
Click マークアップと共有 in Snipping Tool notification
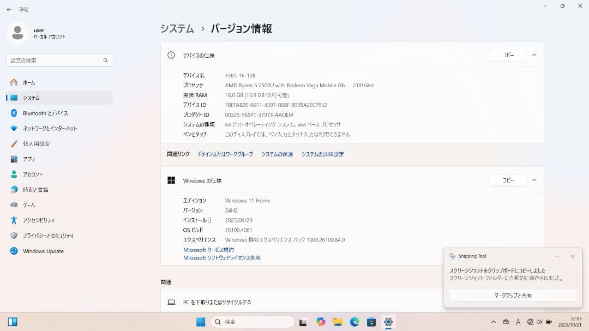click(513, 296)
